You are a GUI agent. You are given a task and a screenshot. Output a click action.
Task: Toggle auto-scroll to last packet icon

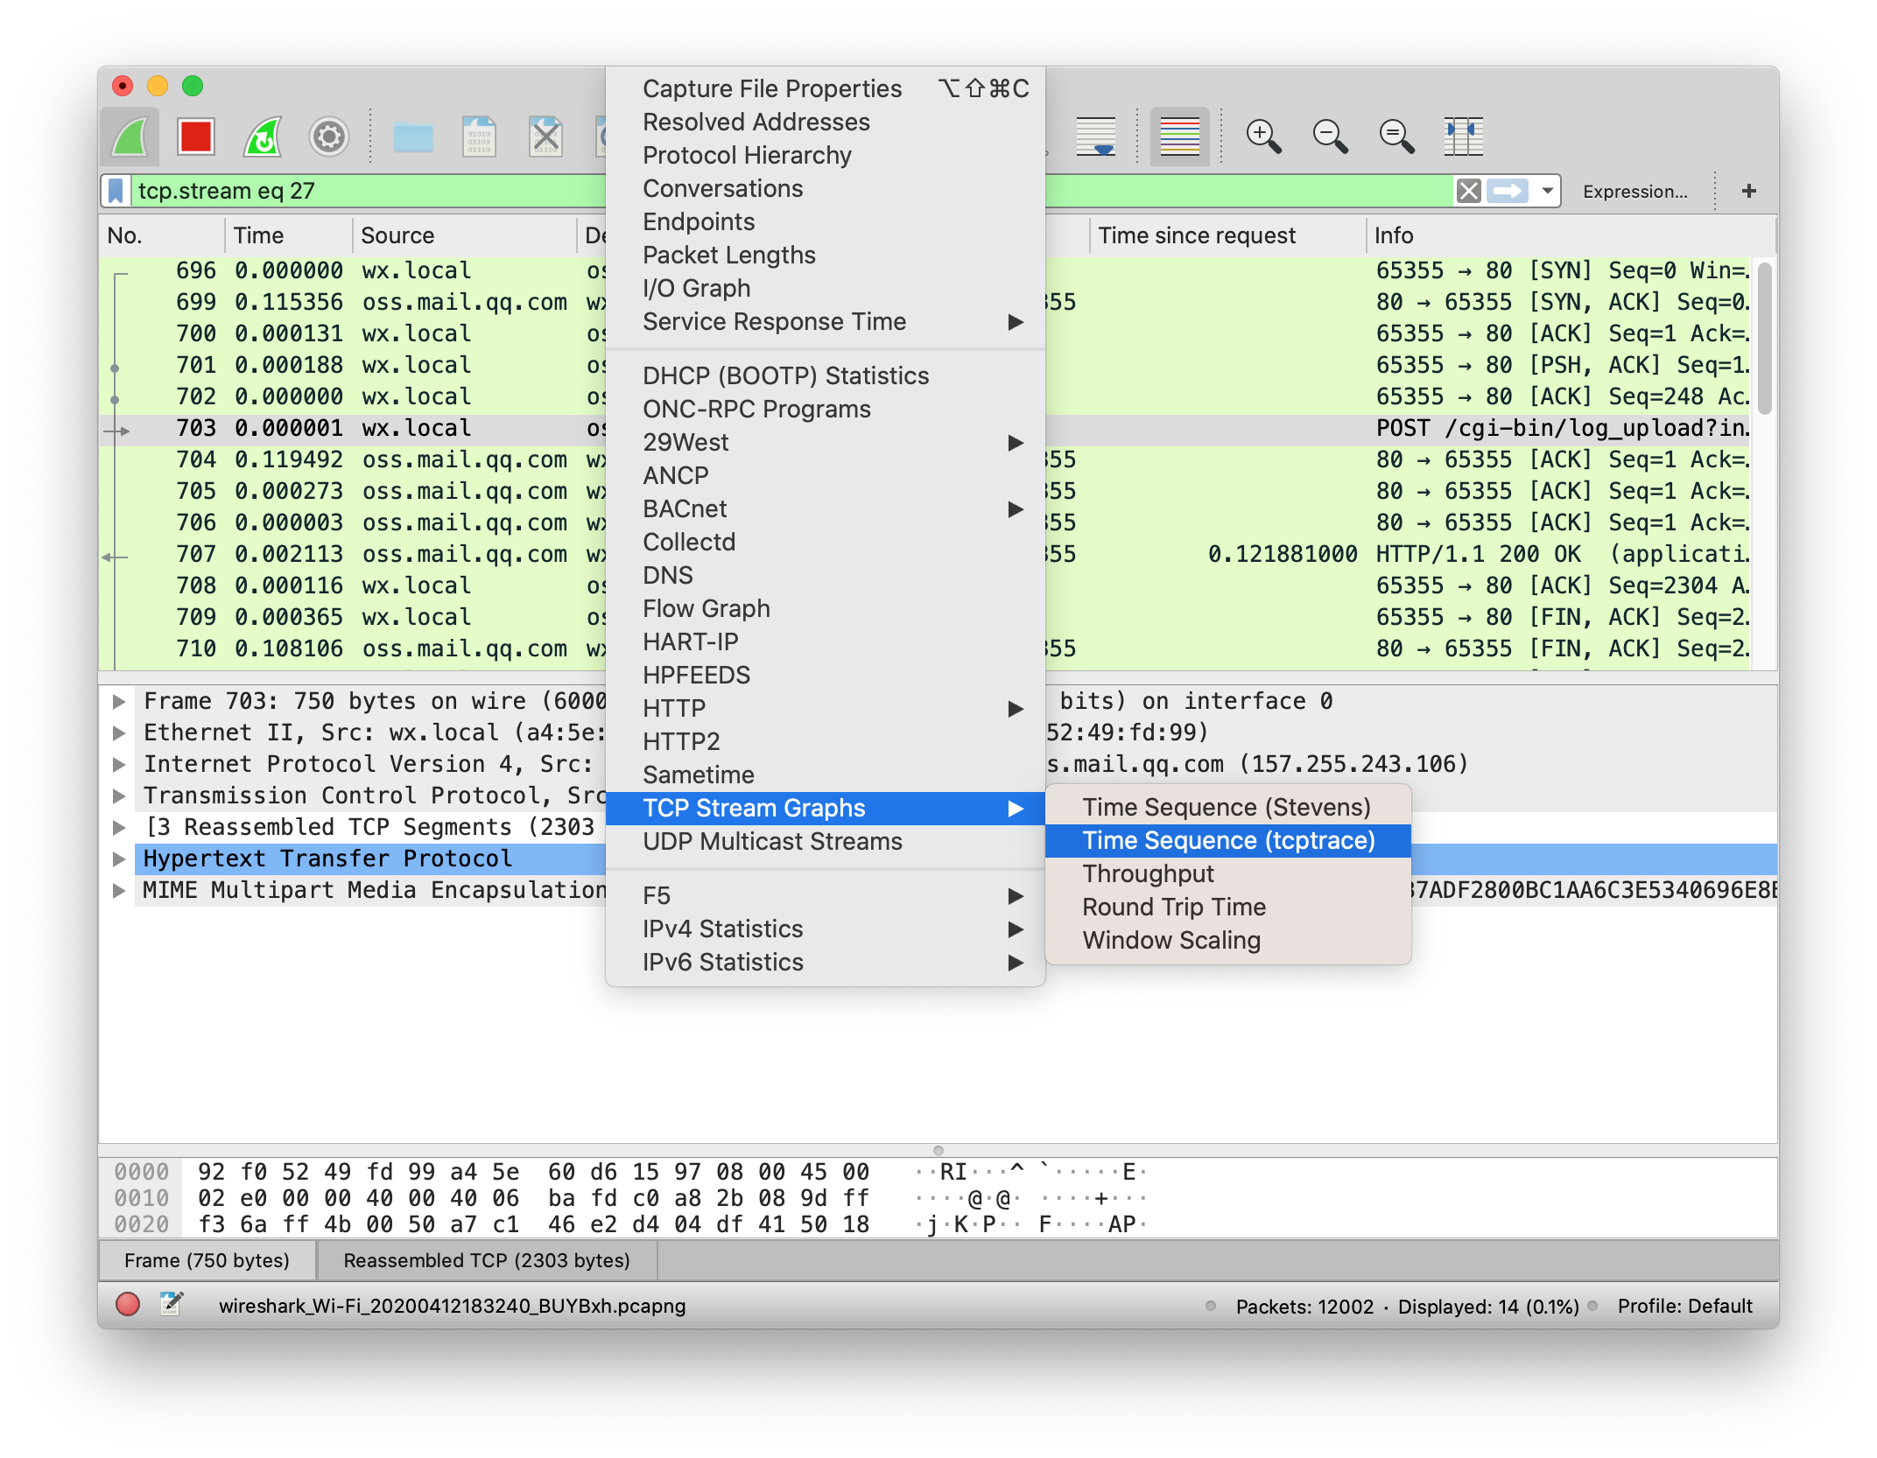[1096, 137]
